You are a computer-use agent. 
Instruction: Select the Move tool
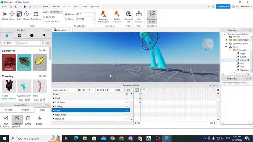(12, 16)
